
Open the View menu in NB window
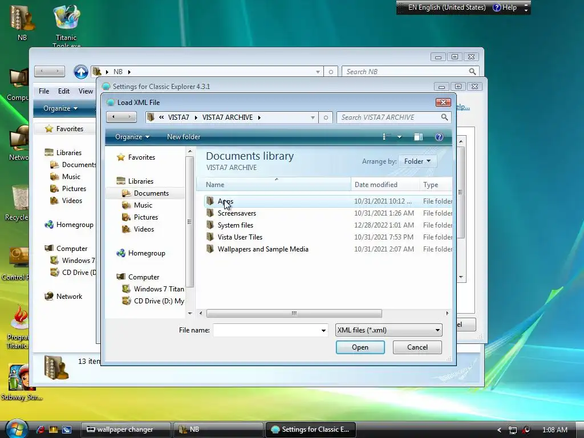point(86,91)
